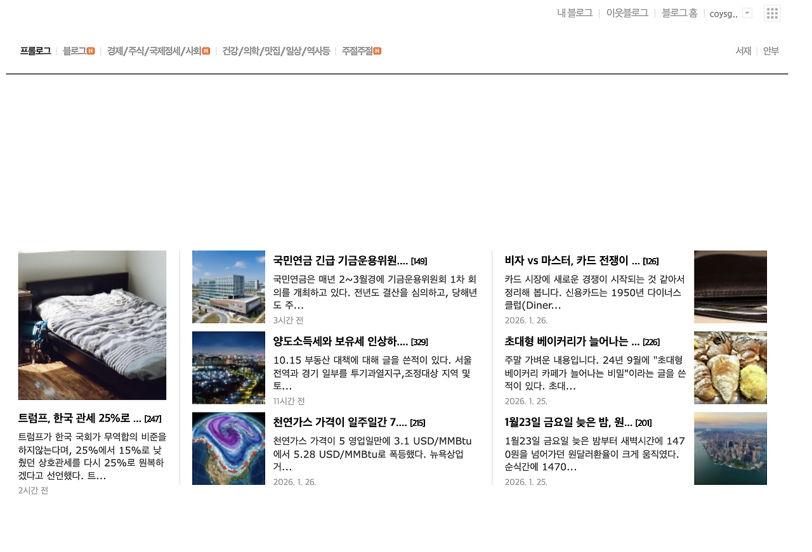Visit 이웃블로그
812x552 pixels.
point(627,13)
